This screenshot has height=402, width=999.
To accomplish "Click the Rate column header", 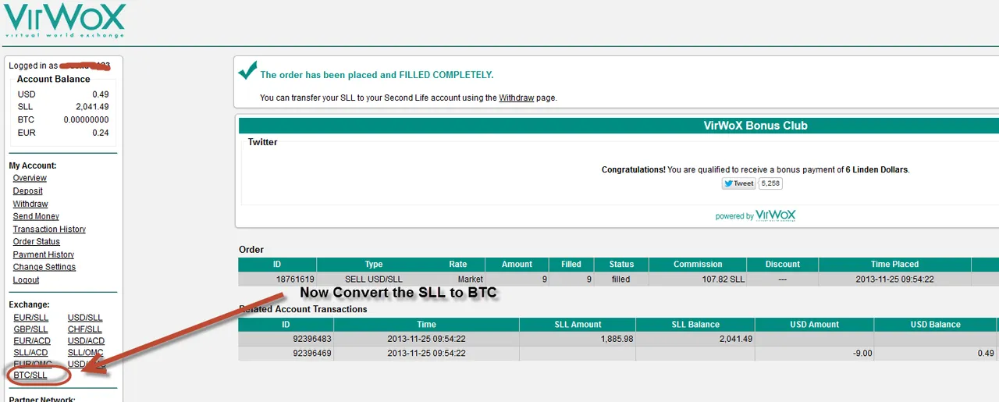I will click(458, 265).
